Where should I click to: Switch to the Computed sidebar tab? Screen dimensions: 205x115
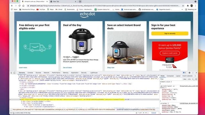(x=170, y=76)
